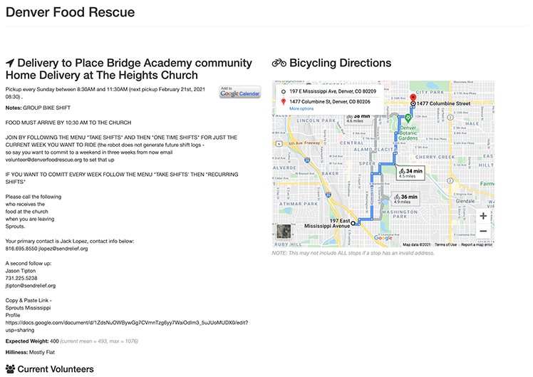Click the arrow icon beside the Delivery heading
The height and width of the screenshot is (377, 533).
(x=10, y=63)
